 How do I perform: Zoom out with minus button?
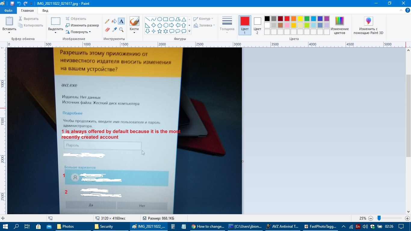click(371, 218)
